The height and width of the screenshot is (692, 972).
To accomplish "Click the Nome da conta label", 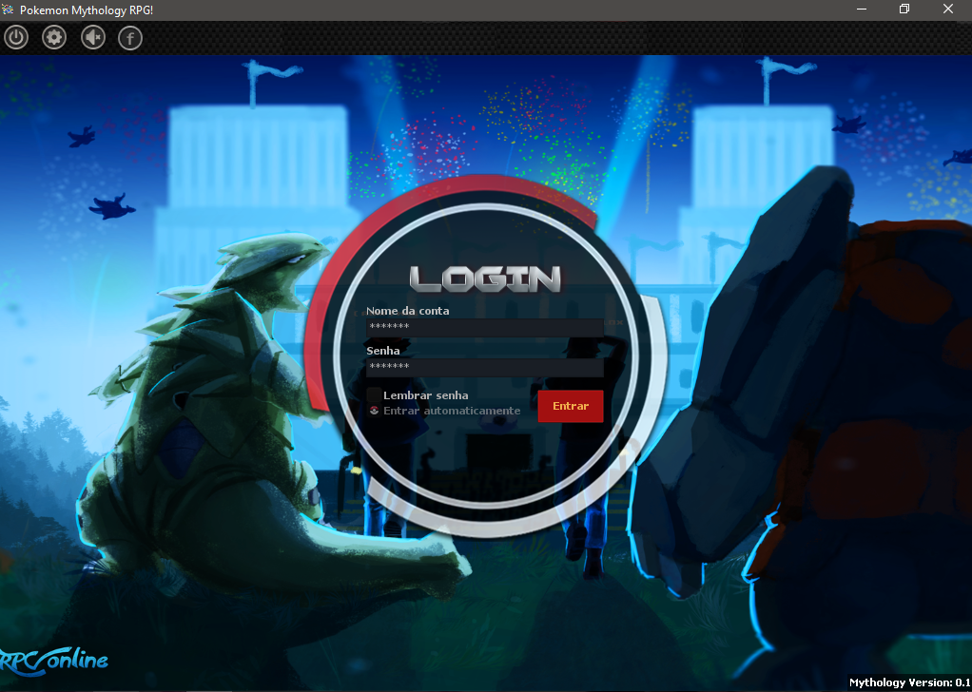I will (408, 311).
